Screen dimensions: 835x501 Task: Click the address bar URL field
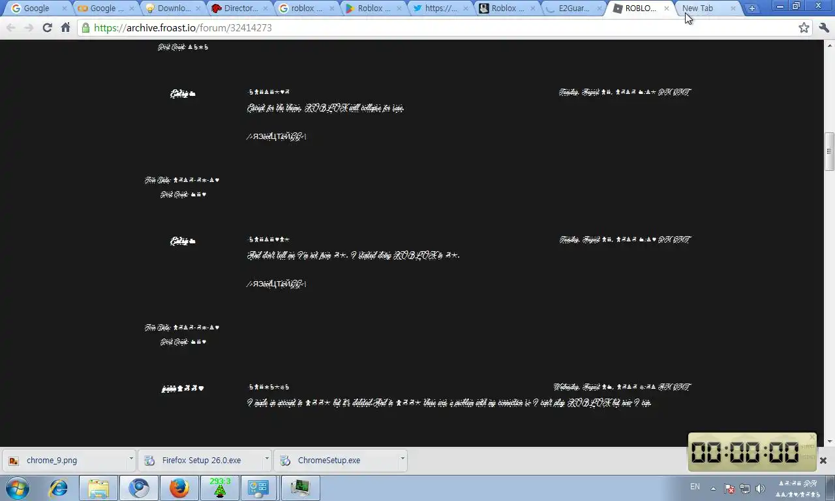(444, 28)
